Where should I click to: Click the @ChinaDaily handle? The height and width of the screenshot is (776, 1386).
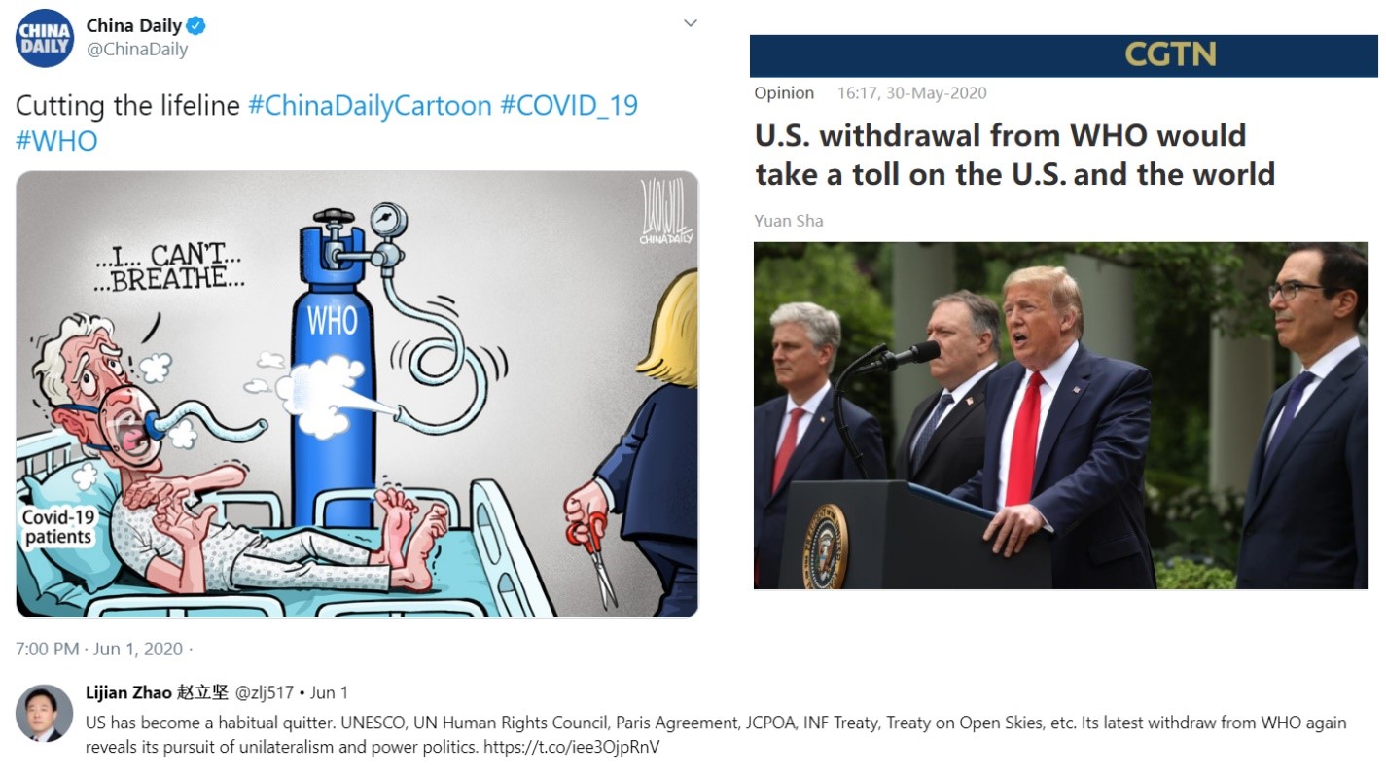pos(137,50)
